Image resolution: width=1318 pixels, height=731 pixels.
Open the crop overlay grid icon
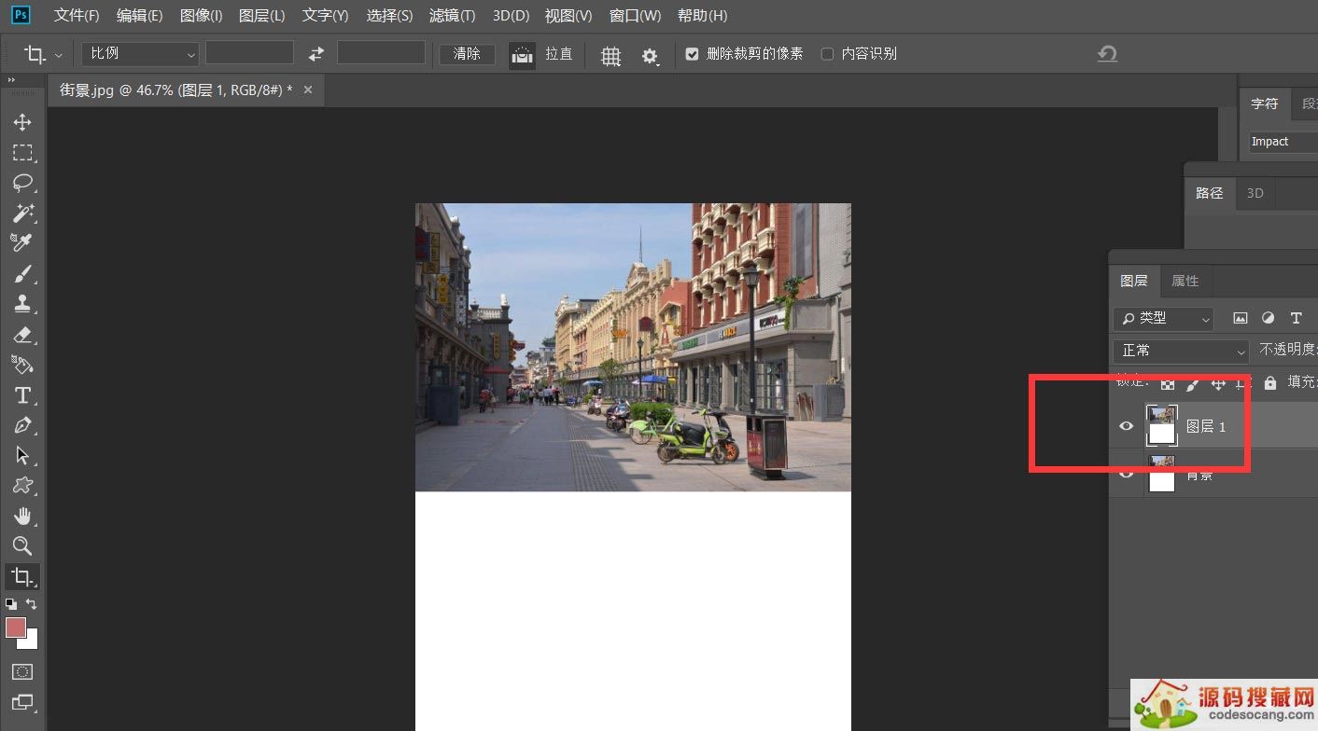click(x=610, y=55)
